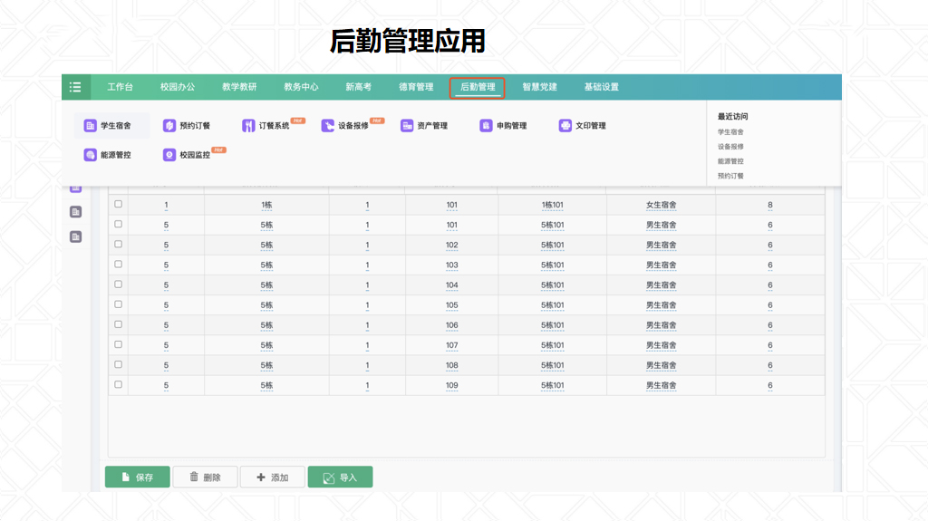
Task: Open 能源管控 from recent visits list
Action: [730, 161]
